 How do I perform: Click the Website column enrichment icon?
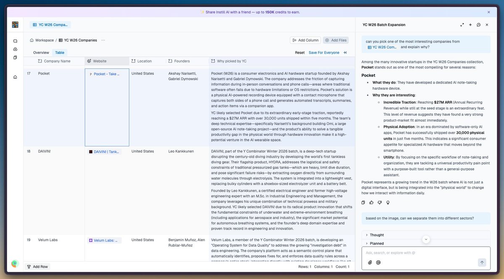click(x=89, y=61)
